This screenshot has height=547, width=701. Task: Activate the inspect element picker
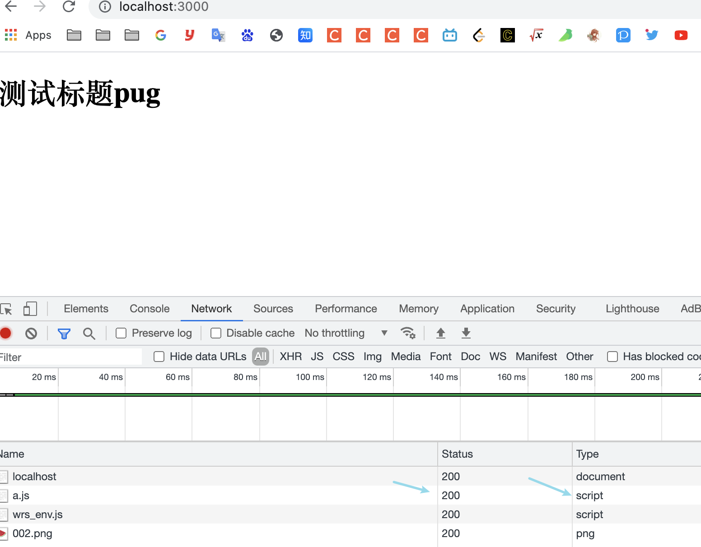(x=6, y=309)
